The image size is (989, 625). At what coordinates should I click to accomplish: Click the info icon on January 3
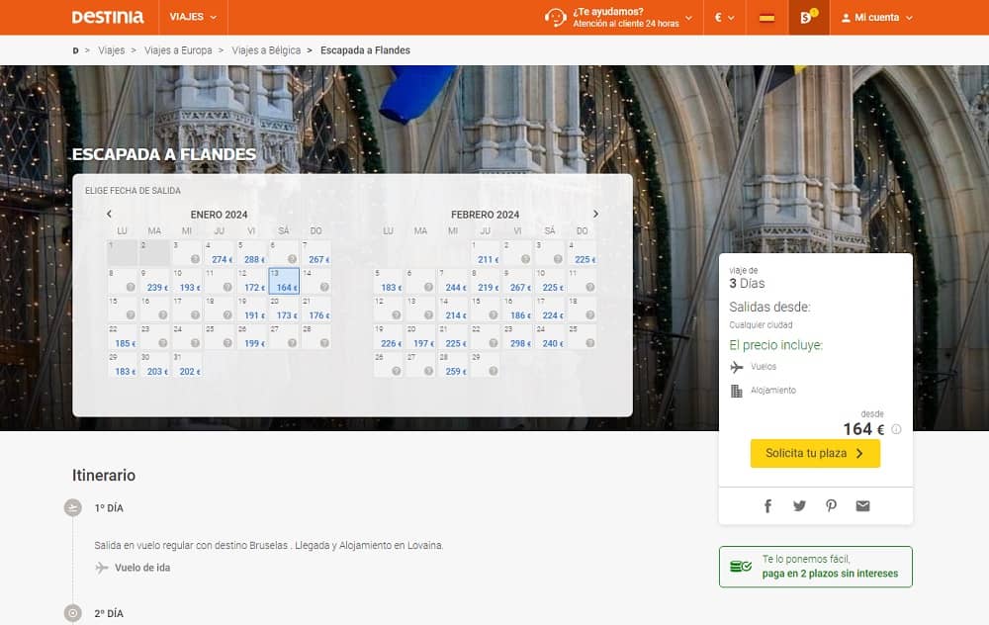195,259
